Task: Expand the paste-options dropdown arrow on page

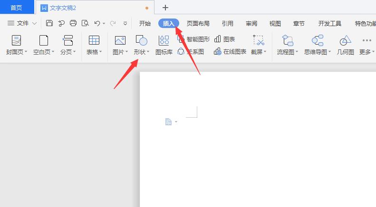Action: point(176,122)
